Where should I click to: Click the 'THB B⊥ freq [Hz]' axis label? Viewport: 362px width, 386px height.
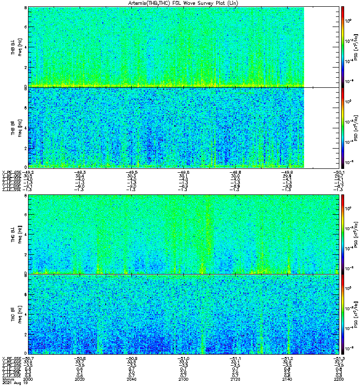pyautogui.click(x=16, y=47)
